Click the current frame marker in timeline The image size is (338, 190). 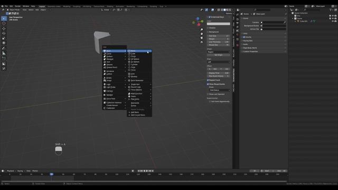(x=52, y=174)
